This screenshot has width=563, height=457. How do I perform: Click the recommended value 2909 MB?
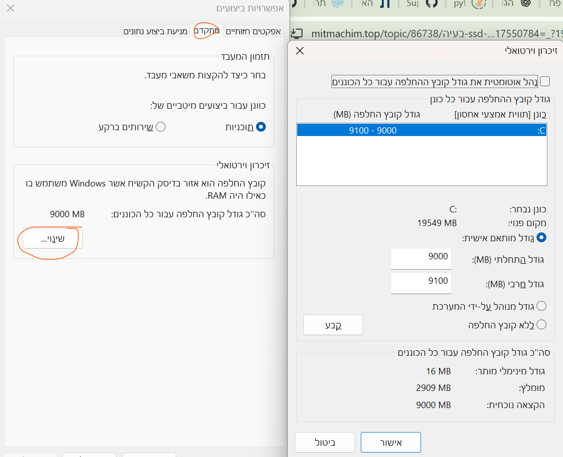click(433, 388)
